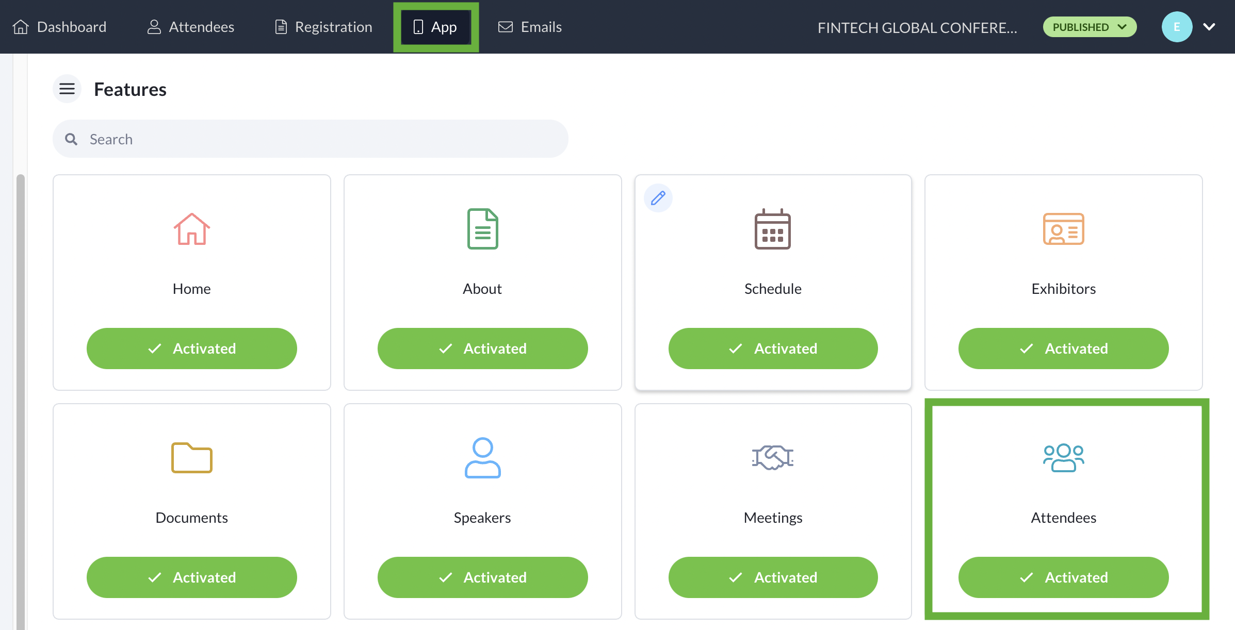Switch to the Registration tab
1235x630 pixels.
pyautogui.click(x=323, y=27)
